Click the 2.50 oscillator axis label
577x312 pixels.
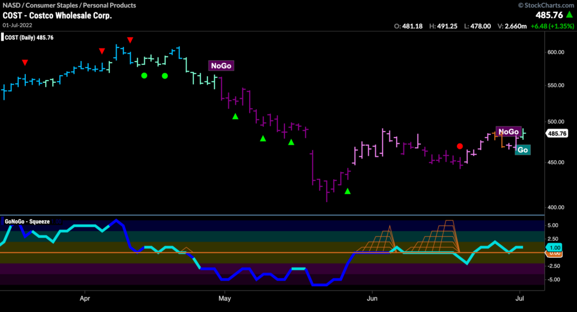click(x=553, y=239)
